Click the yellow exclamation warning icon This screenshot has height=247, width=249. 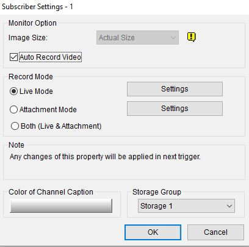191,37
